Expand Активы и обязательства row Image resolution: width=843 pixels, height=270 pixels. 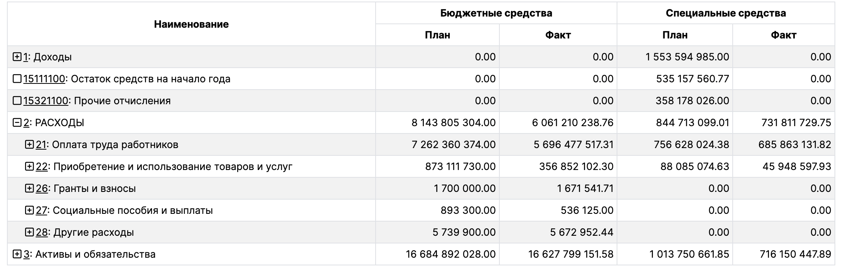pyautogui.click(x=17, y=254)
